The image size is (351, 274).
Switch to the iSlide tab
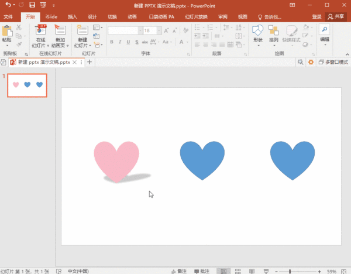(x=51, y=17)
